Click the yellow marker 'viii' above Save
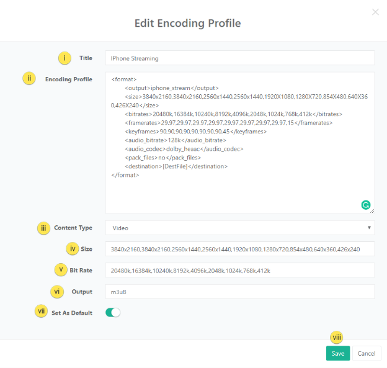 click(x=337, y=338)
